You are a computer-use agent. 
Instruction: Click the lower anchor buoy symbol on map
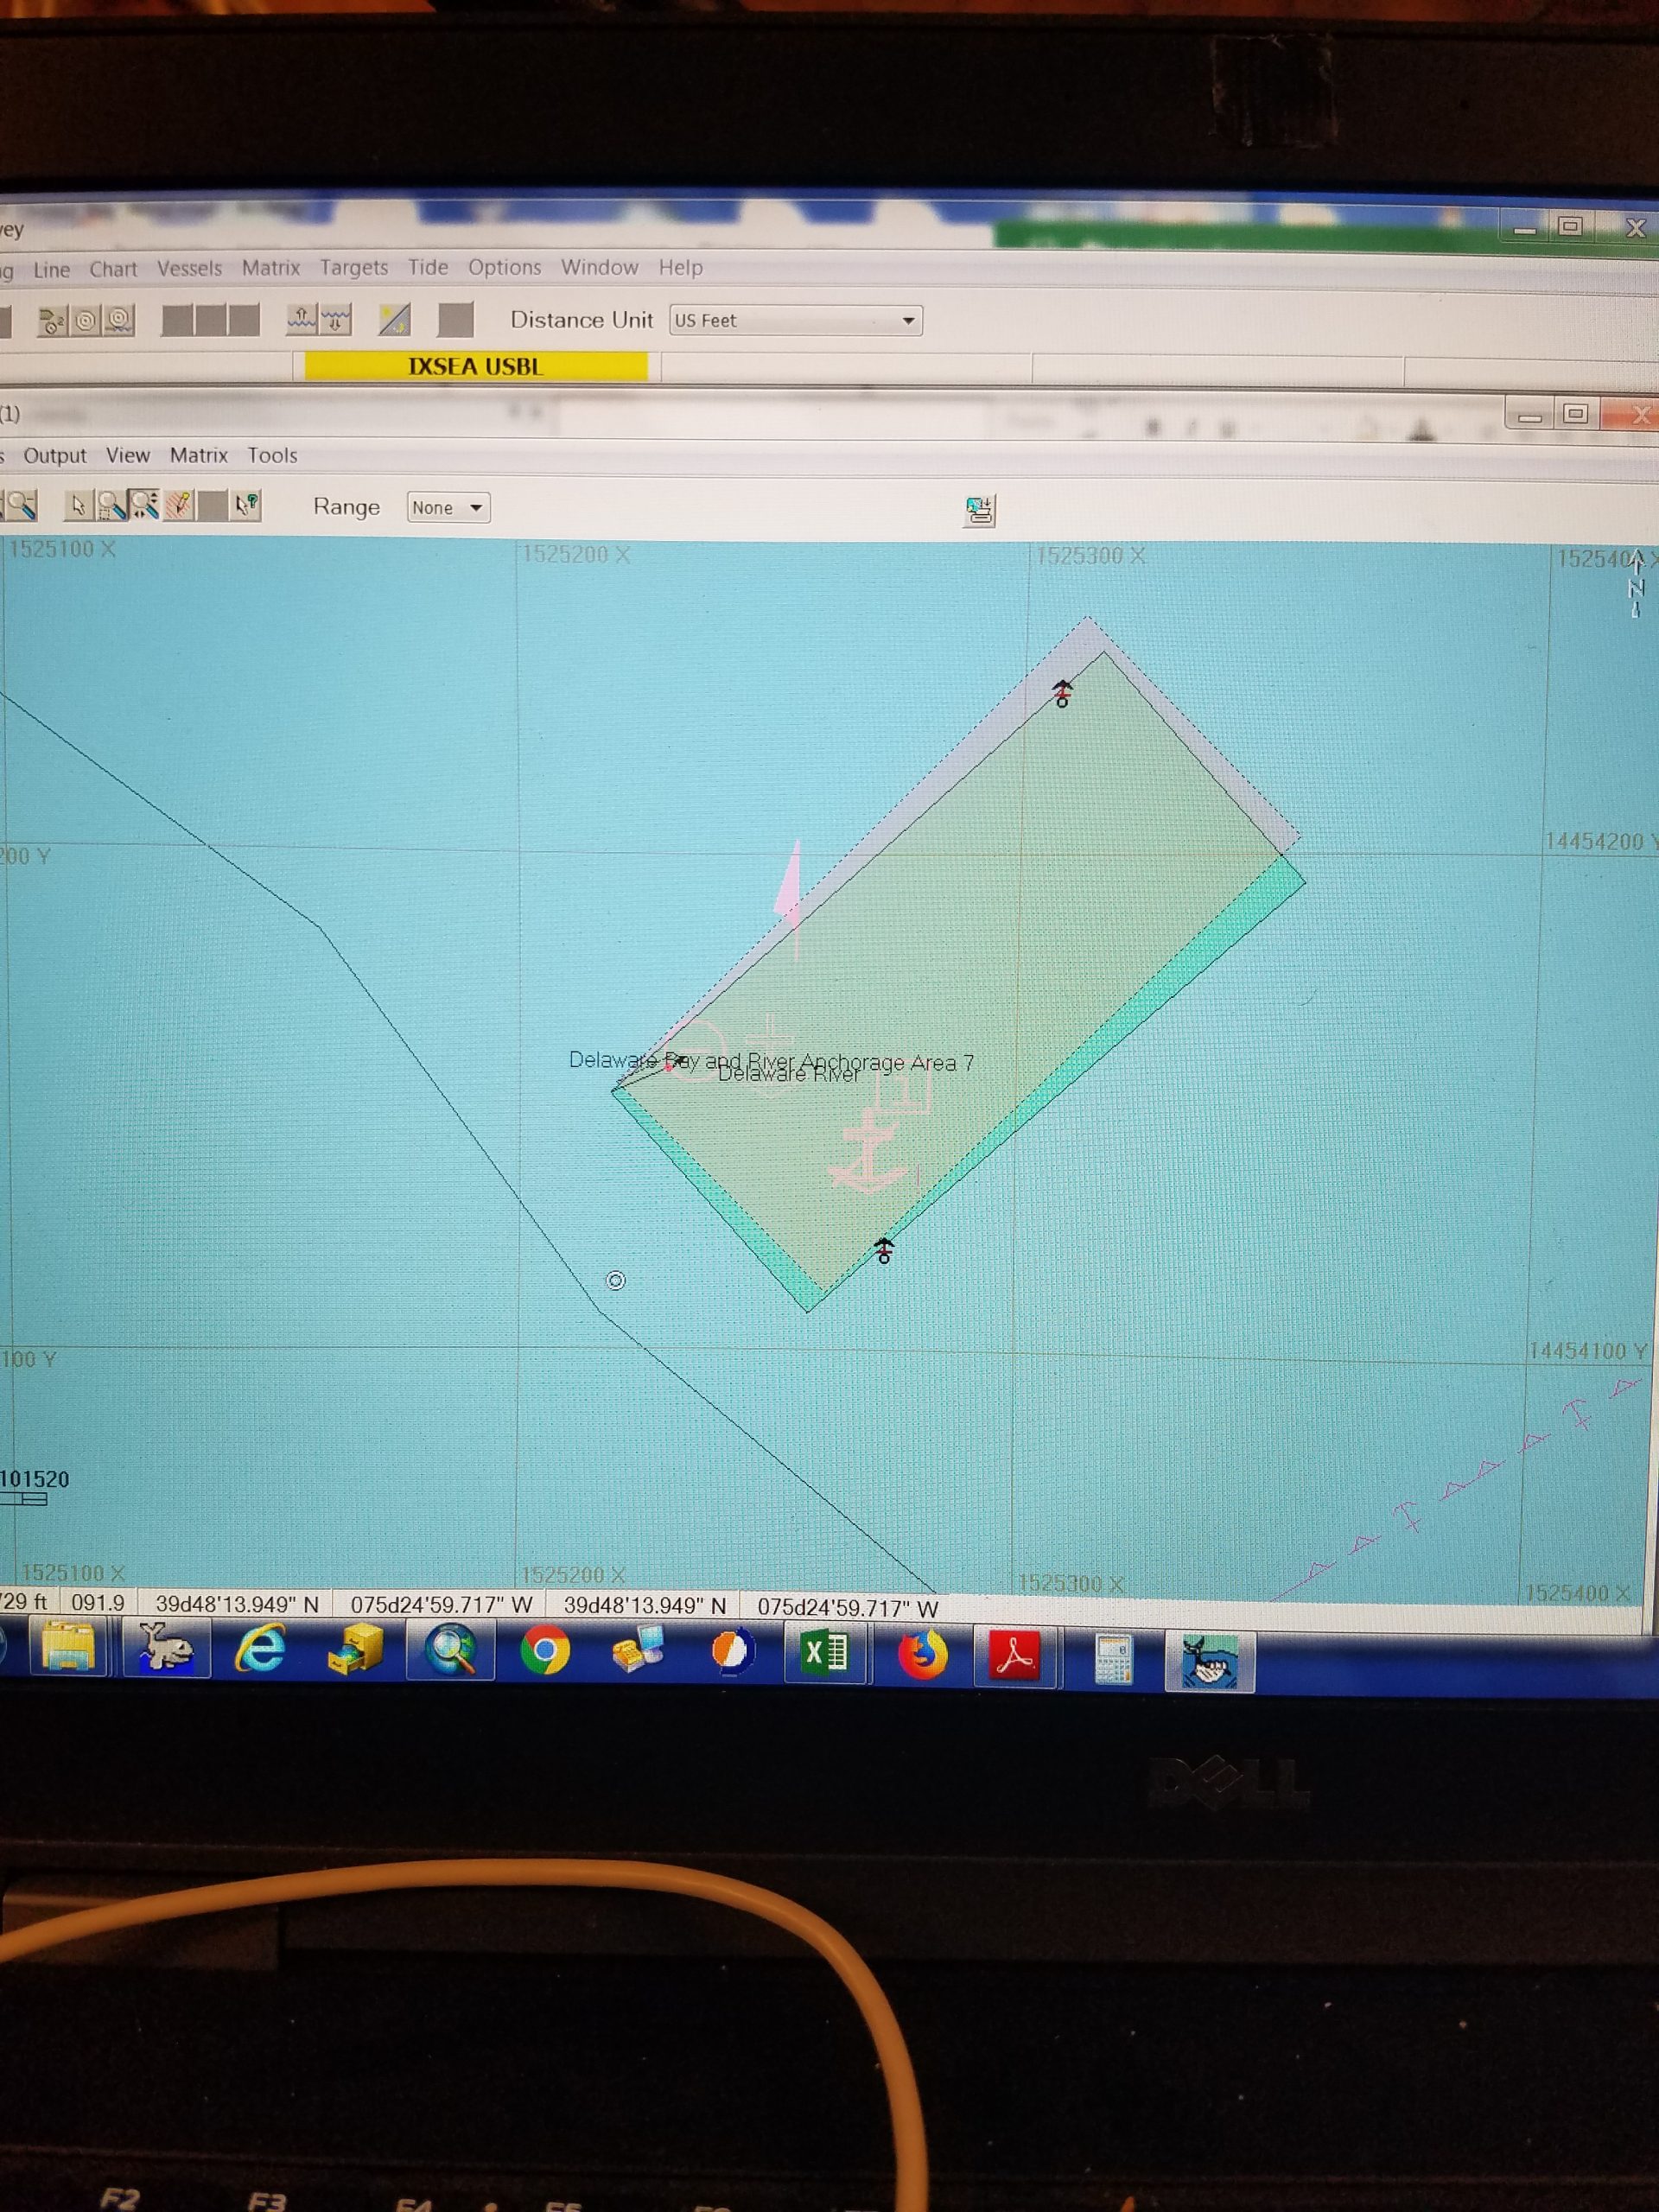884,1251
